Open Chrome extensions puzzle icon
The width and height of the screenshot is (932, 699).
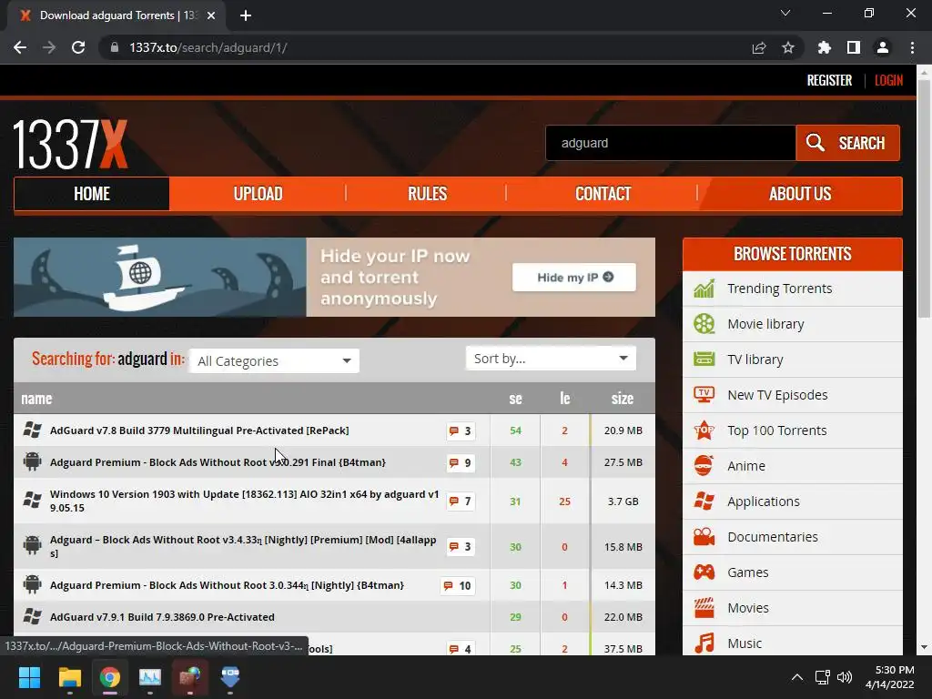pos(825,47)
